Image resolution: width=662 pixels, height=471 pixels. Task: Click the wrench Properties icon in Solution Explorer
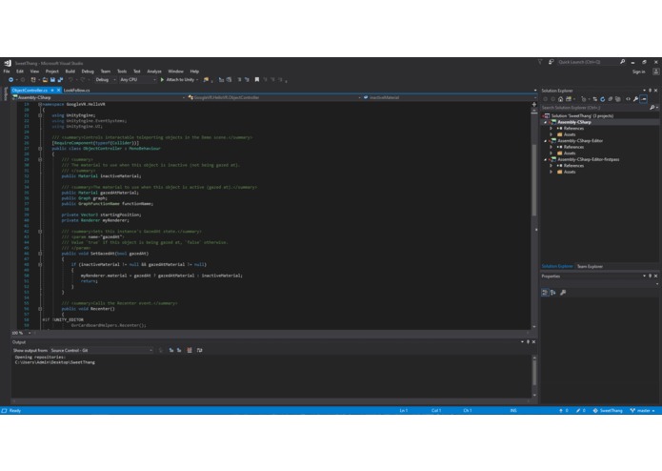click(636, 99)
